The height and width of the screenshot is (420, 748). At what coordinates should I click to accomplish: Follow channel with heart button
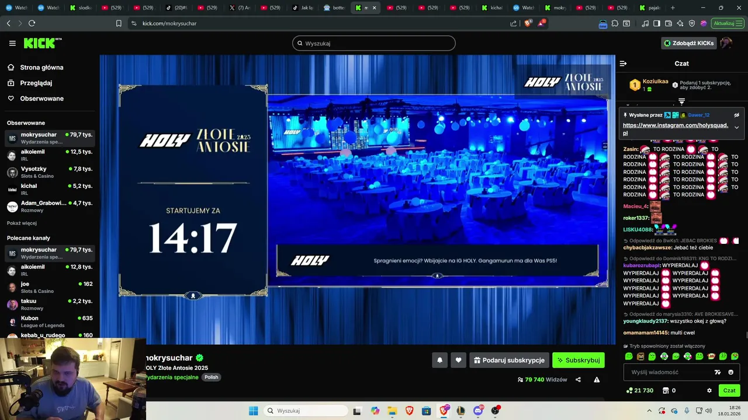(x=458, y=360)
